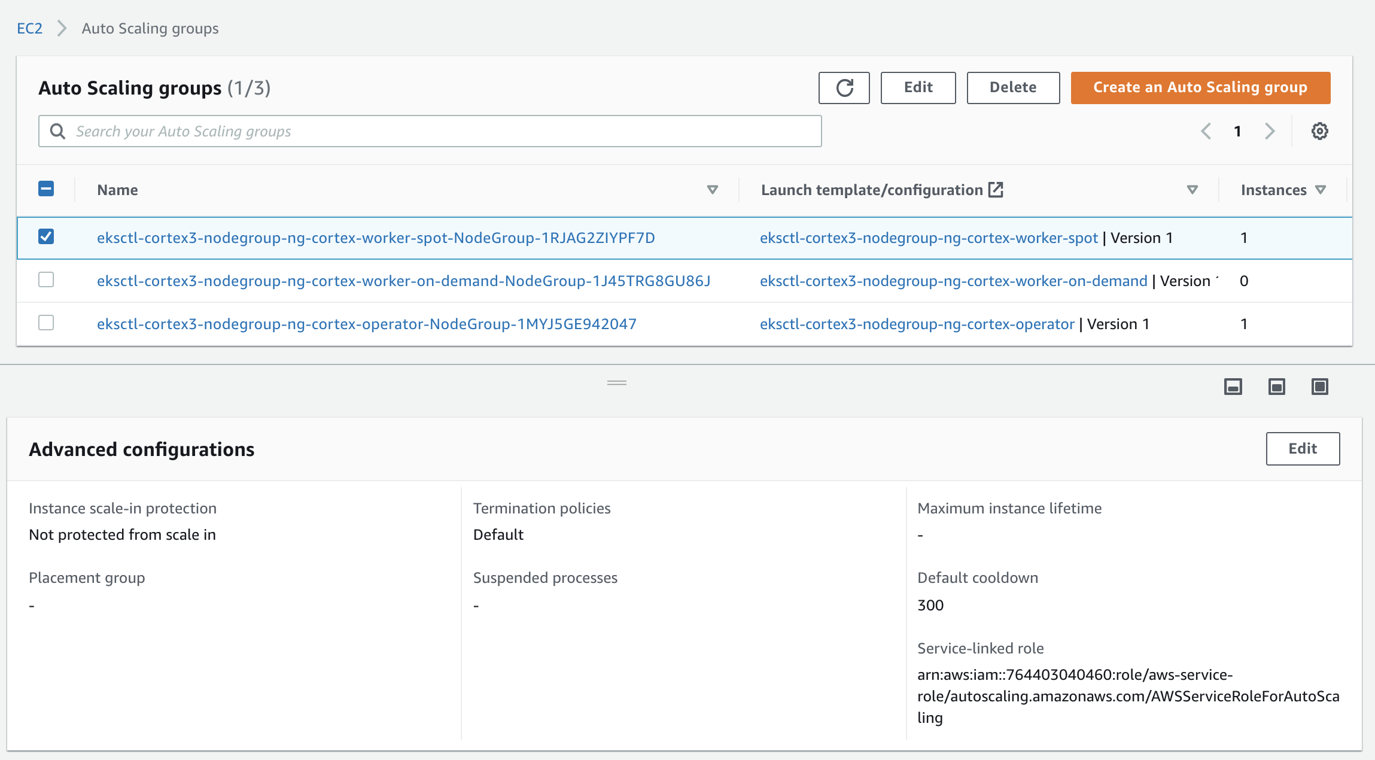Check the worker-on-demand NodeGroup row checkbox
Viewport: 1375px width, 760px height.
46,280
